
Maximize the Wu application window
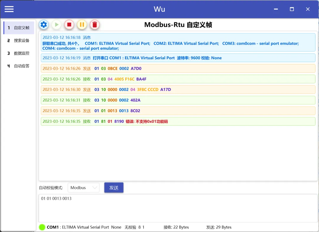[292, 9]
